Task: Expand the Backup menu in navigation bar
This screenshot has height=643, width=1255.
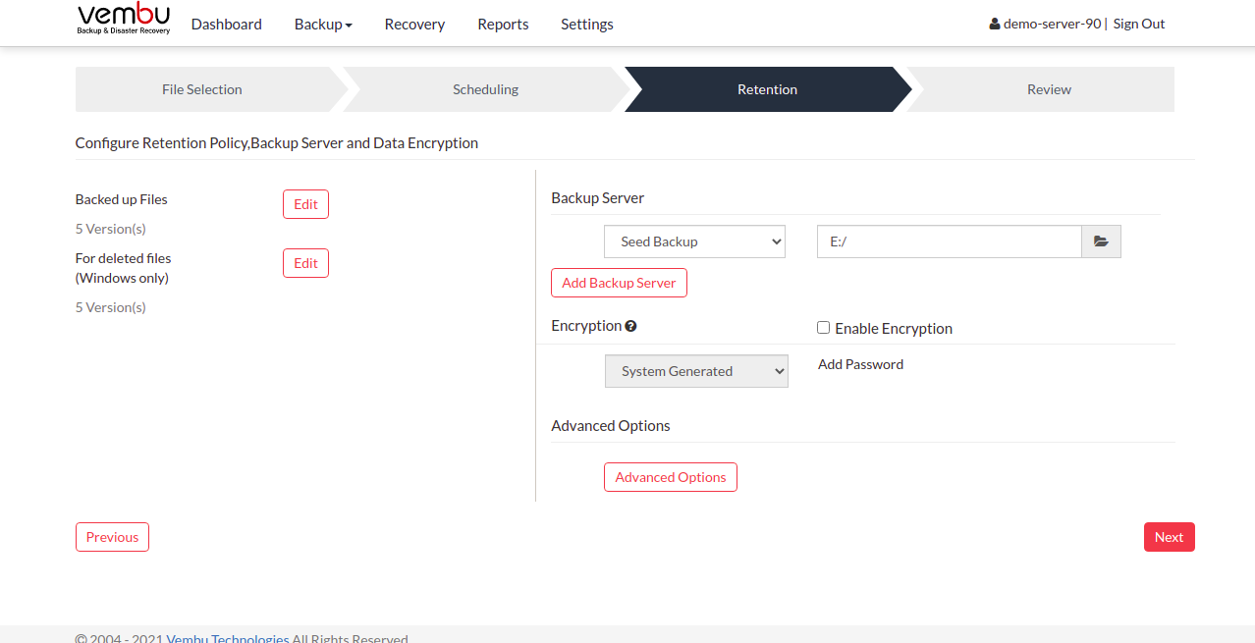Action: pyautogui.click(x=323, y=25)
